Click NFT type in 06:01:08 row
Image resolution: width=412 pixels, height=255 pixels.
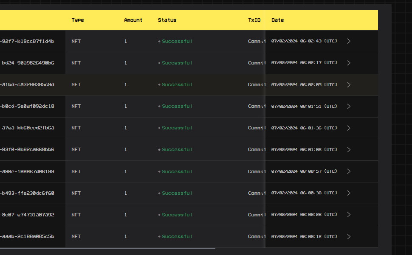pyautogui.click(x=76, y=149)
